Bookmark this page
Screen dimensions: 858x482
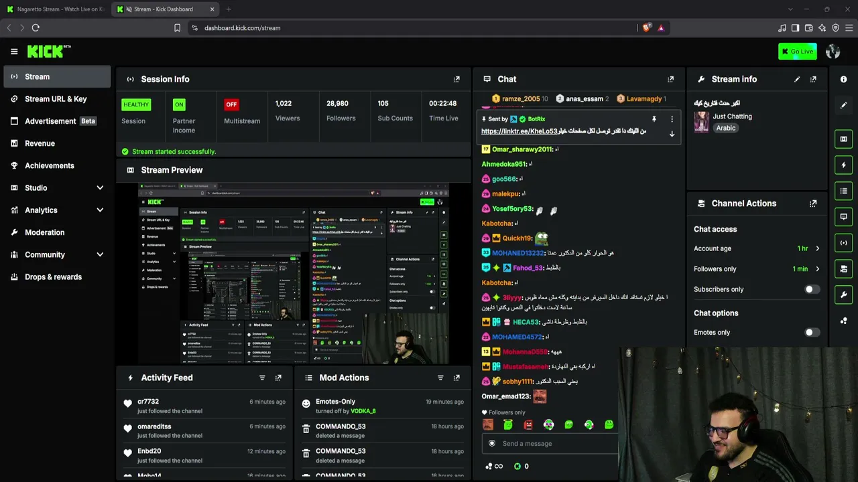pyautogui.click(x=177, y=28)
